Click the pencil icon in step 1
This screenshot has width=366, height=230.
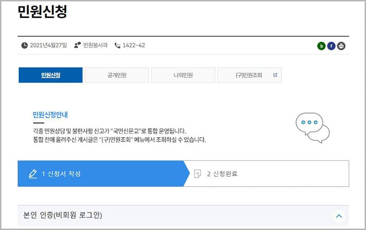(32, 174)
